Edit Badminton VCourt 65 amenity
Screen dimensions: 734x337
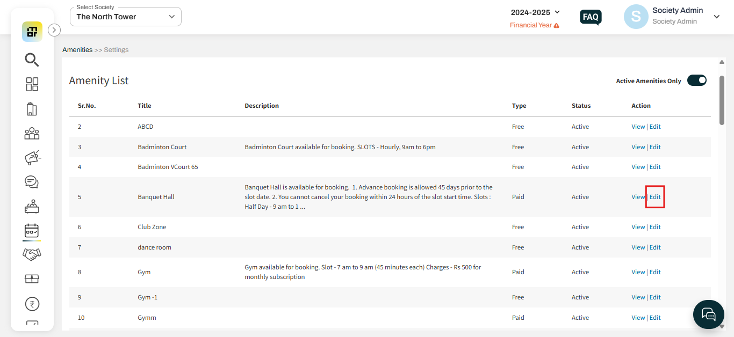tap(655, 167)
